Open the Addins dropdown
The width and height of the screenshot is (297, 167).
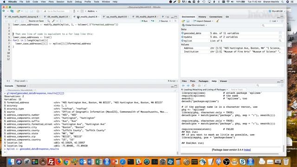[x=92, y=11]
